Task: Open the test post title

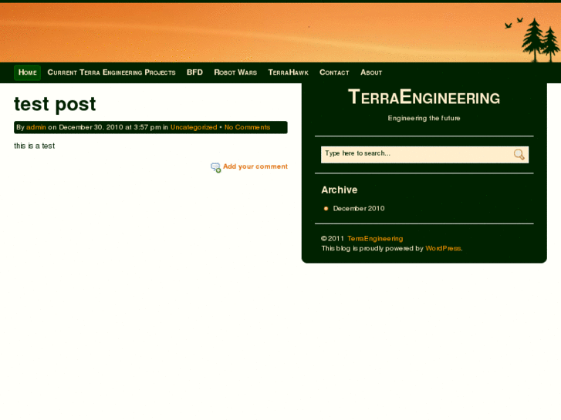Action: pos(55,104)
